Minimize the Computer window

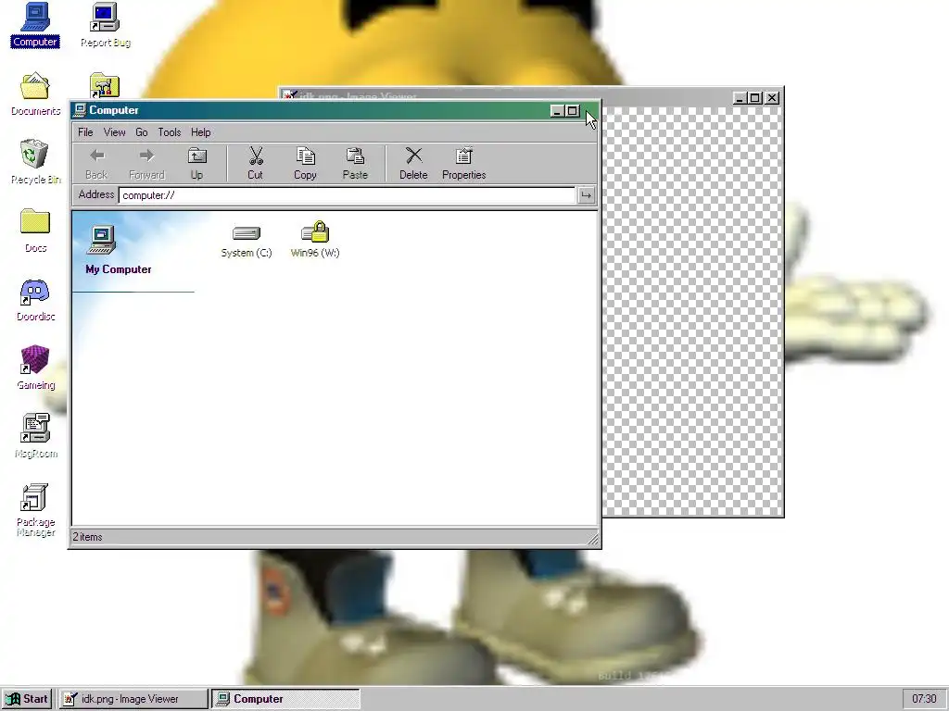pyautogui.click(x=557, y=111)
